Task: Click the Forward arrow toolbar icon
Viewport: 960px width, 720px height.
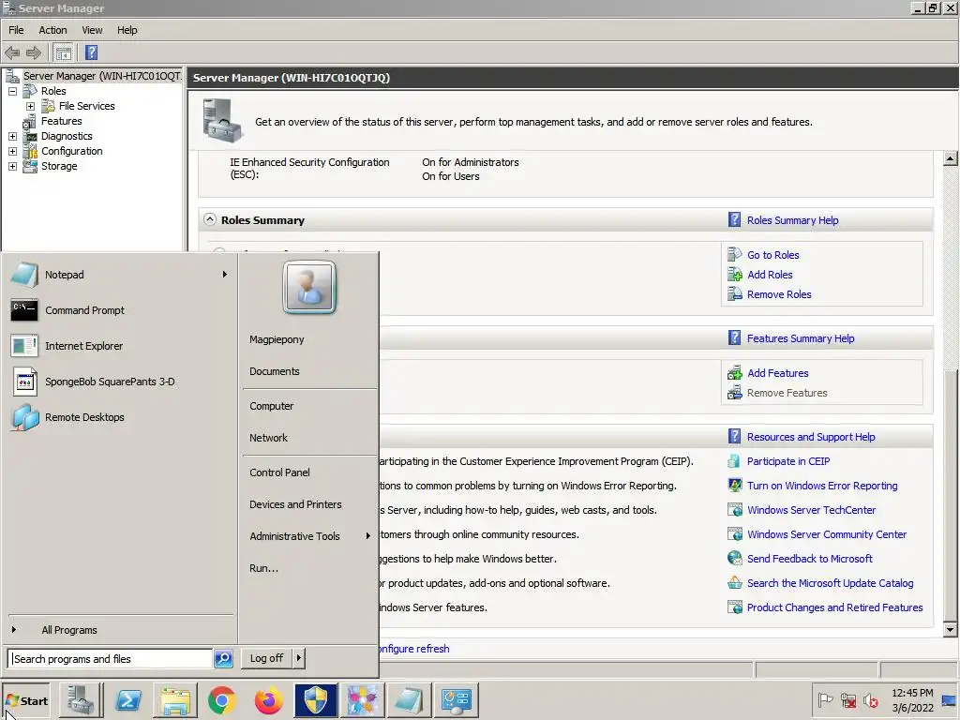Action: click(34, 52)
